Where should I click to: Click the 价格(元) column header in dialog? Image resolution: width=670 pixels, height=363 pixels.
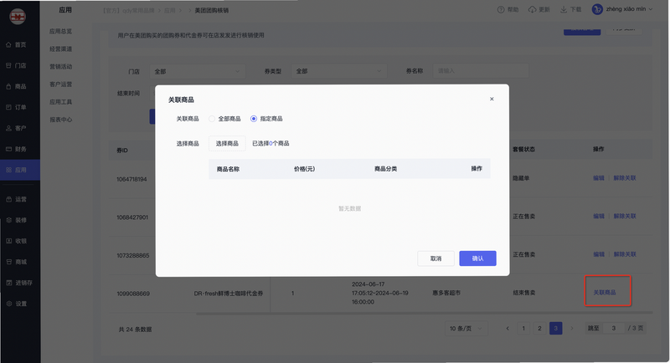[x=304, y=169]
